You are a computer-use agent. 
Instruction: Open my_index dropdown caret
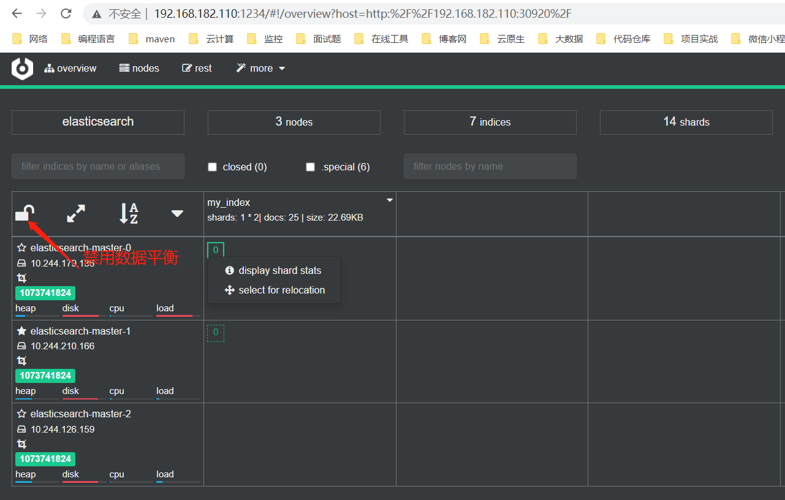click(389, 200)
